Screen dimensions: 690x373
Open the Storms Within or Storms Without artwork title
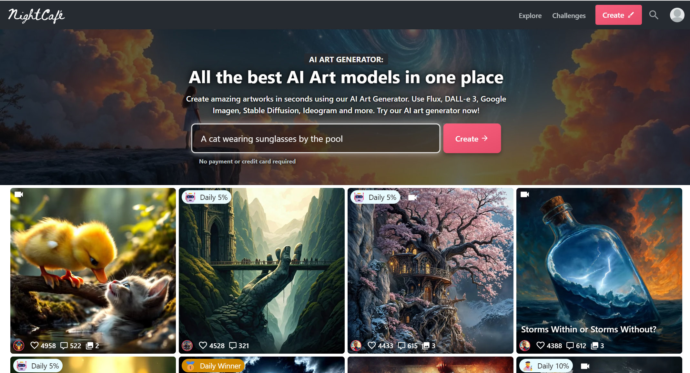click(x=588, y=329)
